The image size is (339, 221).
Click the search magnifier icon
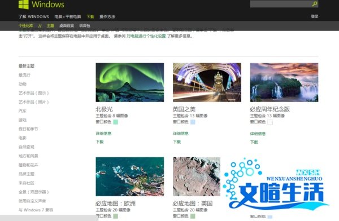pyautogui.click(x=315, y=4)
